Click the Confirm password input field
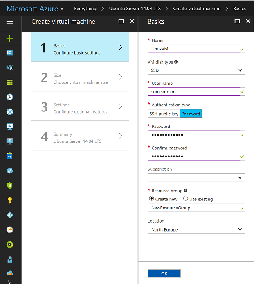Image resolution: width=254 pixels, height=284 pixels. (x=196, y=156)
